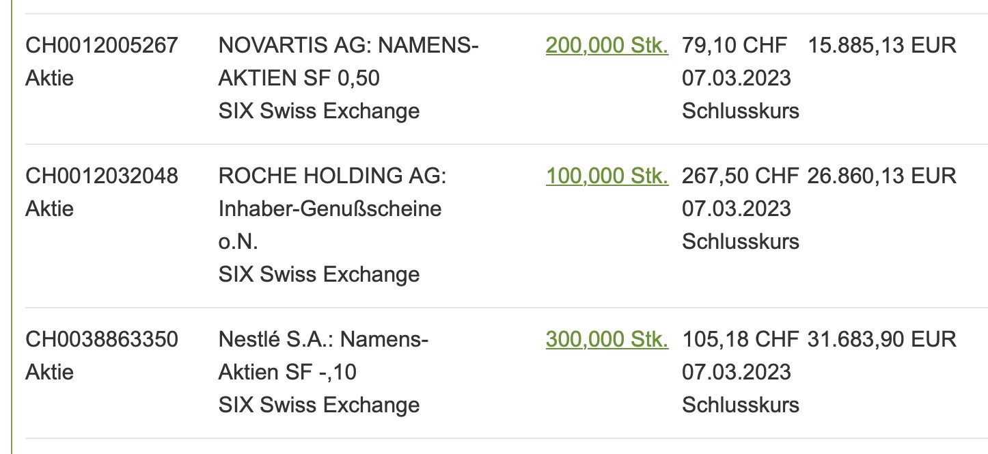Click the 15.885,13 EUR market value
The width and height of the screenshot is (988, 454).
point(882,46)
